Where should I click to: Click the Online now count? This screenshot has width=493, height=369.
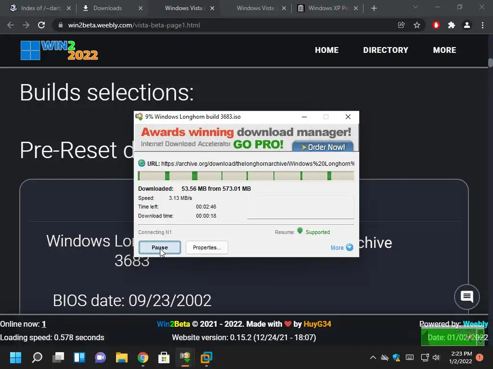(44, 324)
